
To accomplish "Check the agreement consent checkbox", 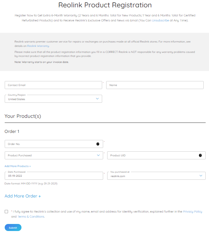I will tap(7, 212).
